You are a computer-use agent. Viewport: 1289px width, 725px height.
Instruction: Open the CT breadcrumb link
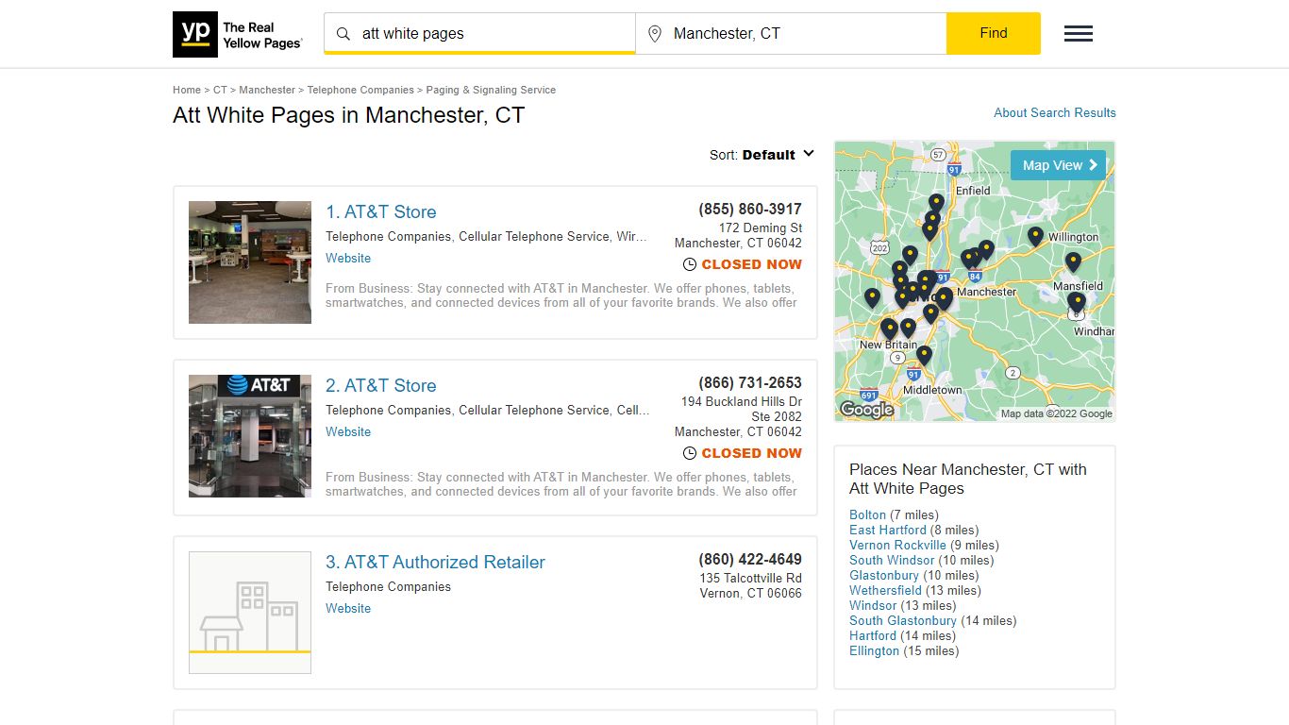[x=220, y=91]
